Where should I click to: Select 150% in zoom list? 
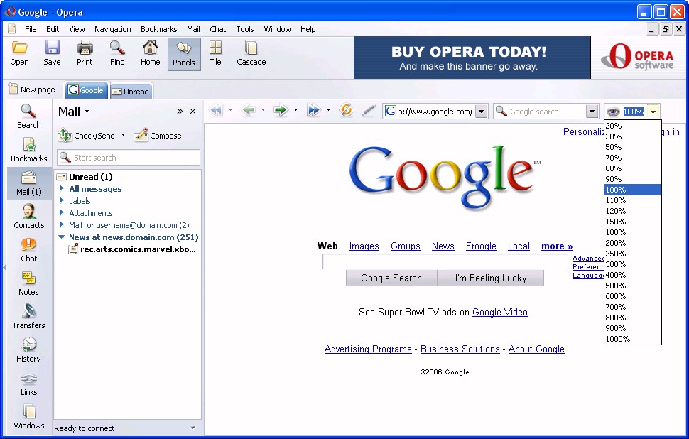[632, 222]
